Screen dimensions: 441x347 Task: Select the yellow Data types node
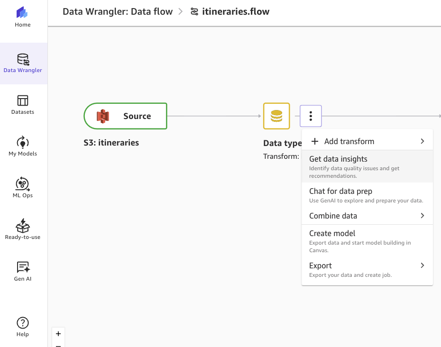pyautogui.click(x=276, y=116)
